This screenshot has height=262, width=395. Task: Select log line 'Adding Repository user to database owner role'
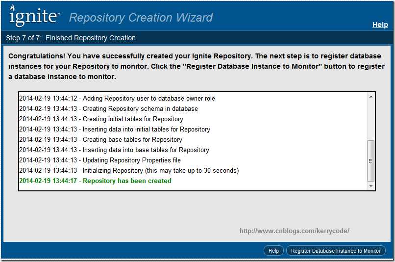tap(117, 98)
